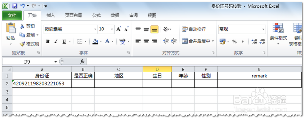Click the font color A swatch
The width and height of the screenshot is (304, 120).
pyautogui.click(x=107, y=41)
